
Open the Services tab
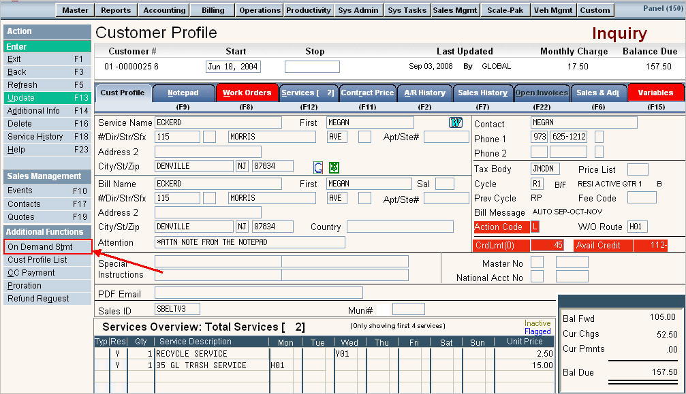pos(308,93)
